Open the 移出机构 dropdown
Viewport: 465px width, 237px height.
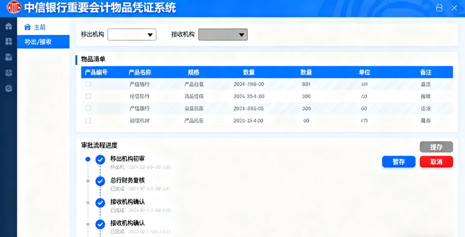132,35
